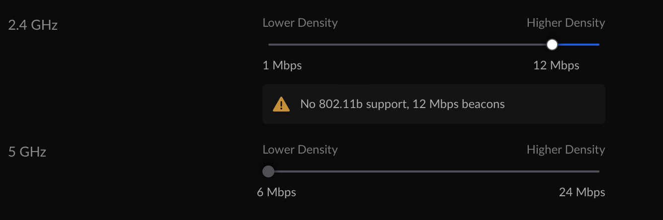Click the orange warning triangle icon
The width and height of the screenshot is (663, 220).
[x=281, y=105]
